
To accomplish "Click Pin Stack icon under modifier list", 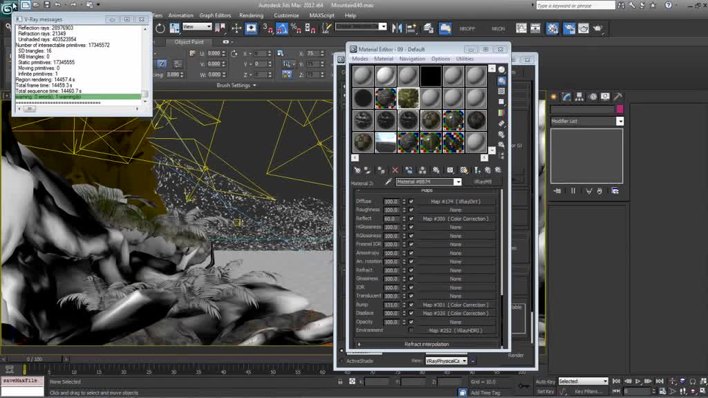I will tap(557, 191).
